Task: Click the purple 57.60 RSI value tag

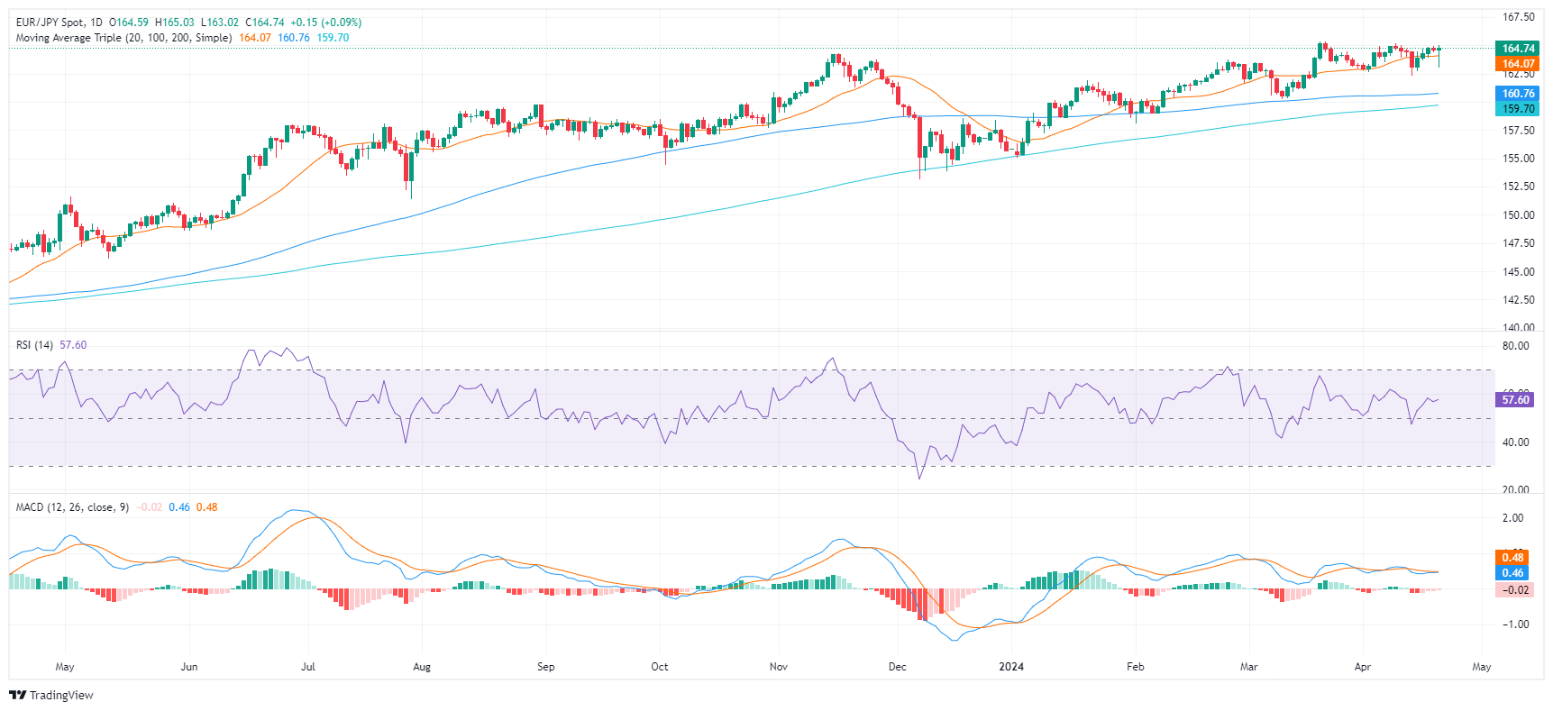Action: tap(1515, 399)
